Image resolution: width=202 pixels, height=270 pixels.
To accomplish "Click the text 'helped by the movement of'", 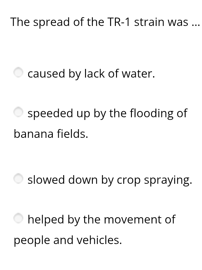I will [101, 220].
